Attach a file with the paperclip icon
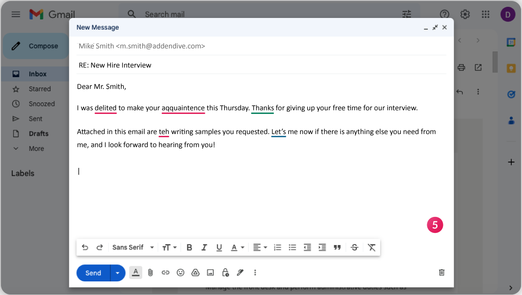 coord(151,273)
